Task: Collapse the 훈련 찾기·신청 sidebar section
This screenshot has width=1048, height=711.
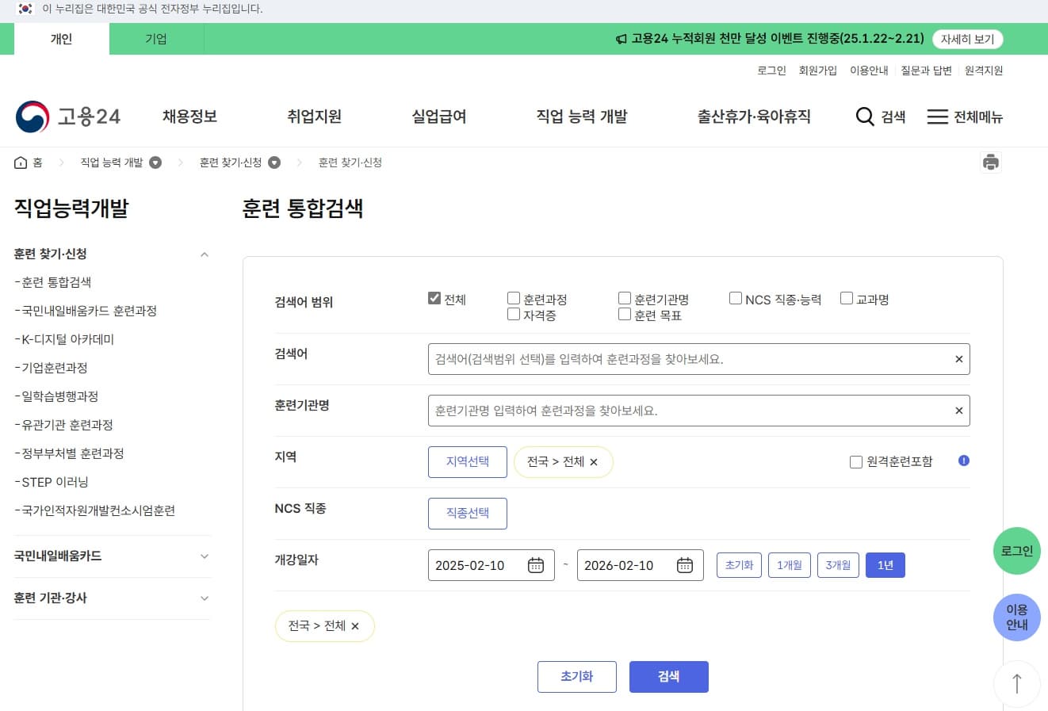Action: coord(205,254)
